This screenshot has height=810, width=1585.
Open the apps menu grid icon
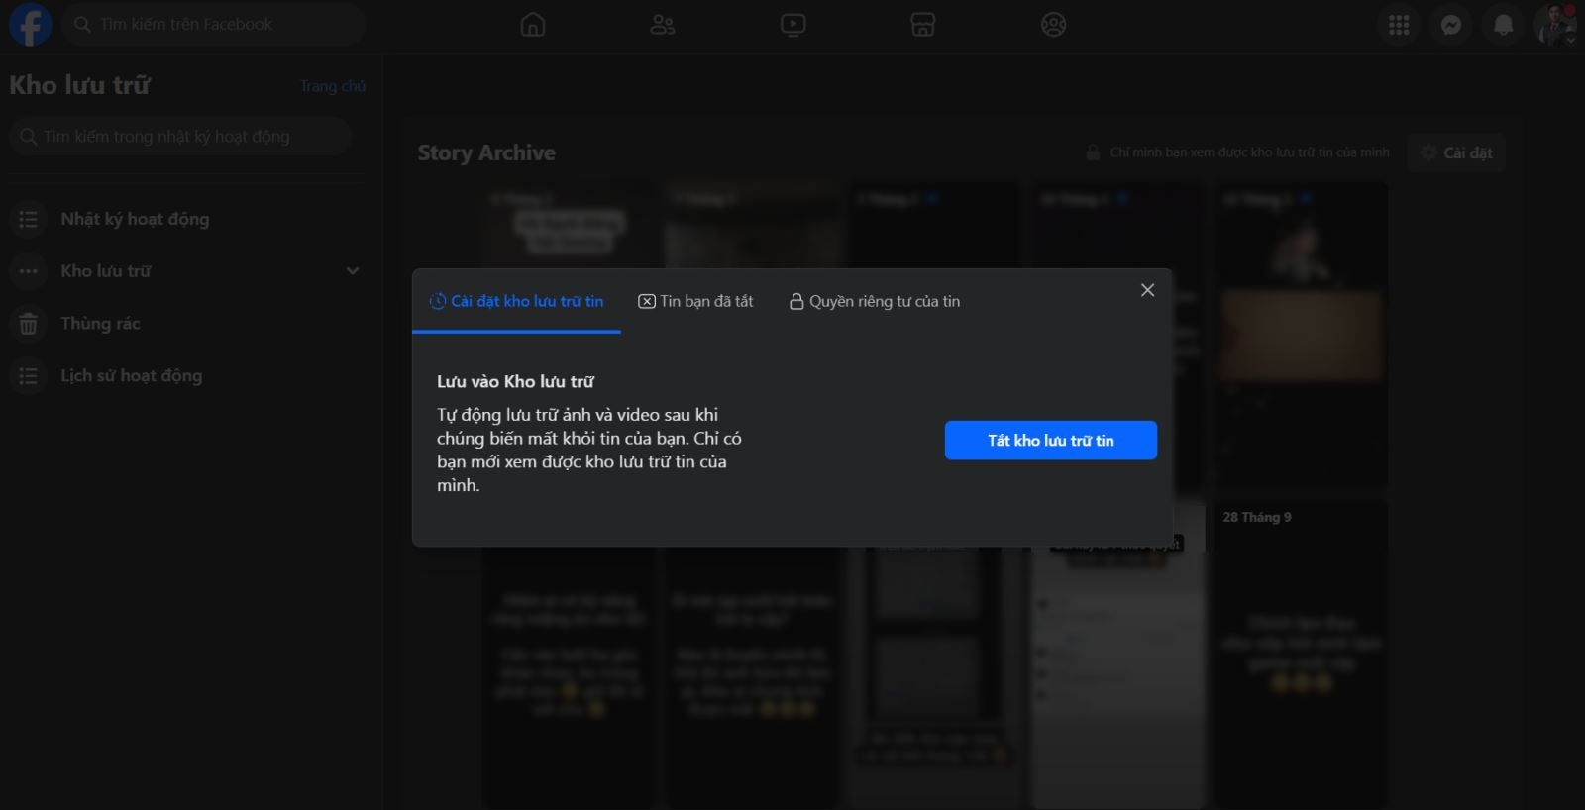[1399, 25]
